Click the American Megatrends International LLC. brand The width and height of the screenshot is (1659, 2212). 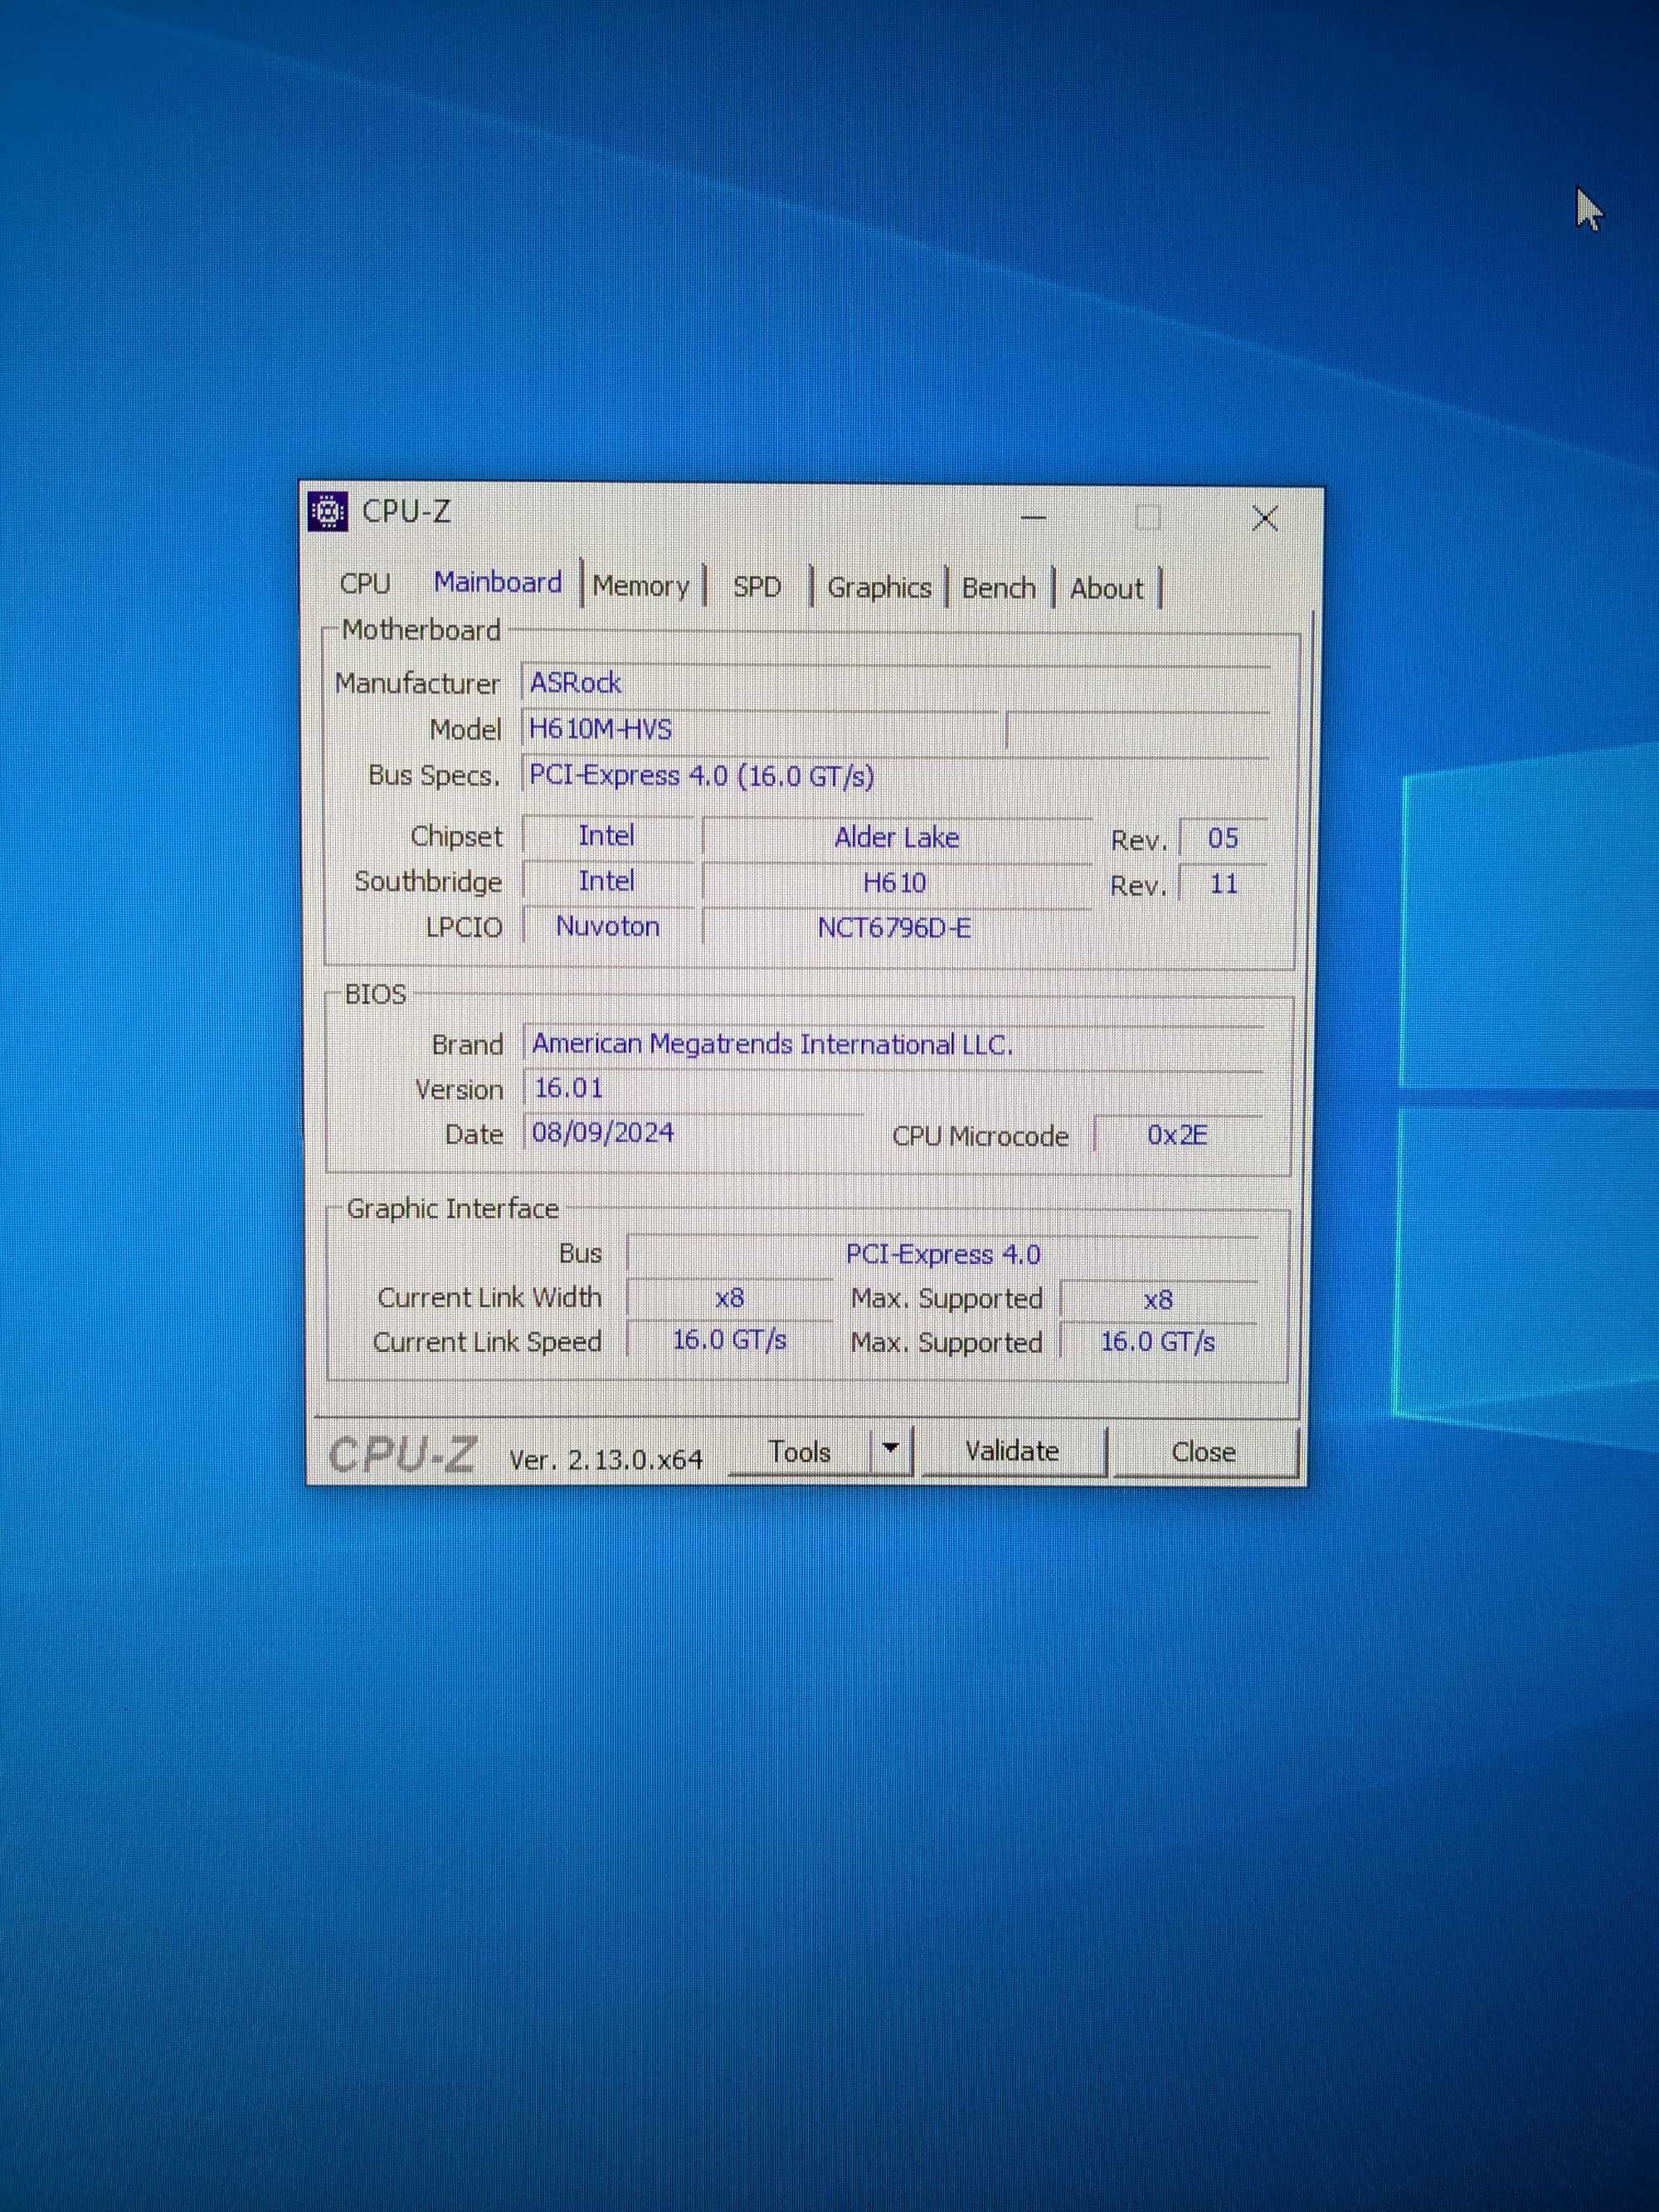point(894,1044)
